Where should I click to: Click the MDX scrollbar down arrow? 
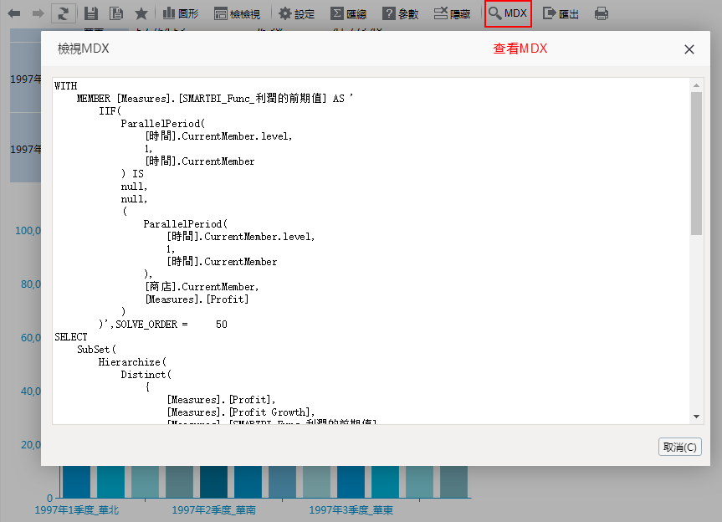point(696,417)
